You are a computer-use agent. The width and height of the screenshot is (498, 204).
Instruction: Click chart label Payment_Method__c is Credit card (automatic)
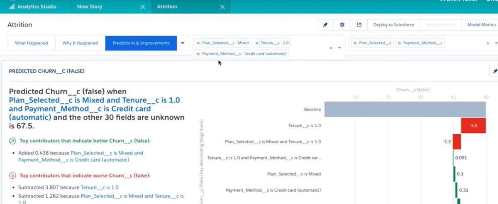click(273, 190)
